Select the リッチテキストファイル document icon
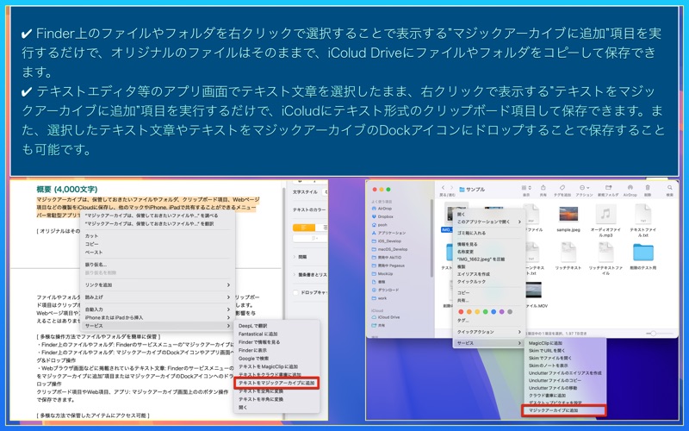 click(x=605, y=252)
